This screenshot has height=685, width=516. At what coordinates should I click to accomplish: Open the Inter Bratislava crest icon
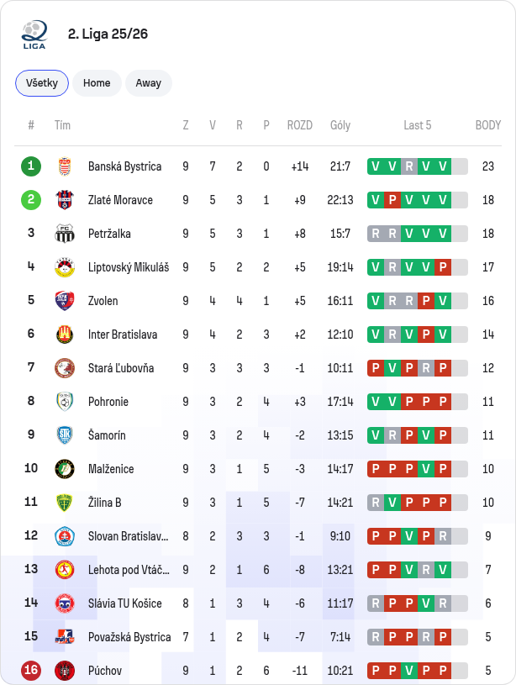(65, 335)
